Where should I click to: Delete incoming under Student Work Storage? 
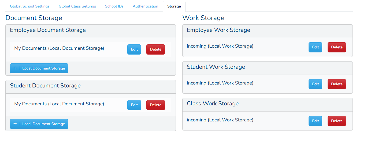pyautogui.click(x=337, y=84)
